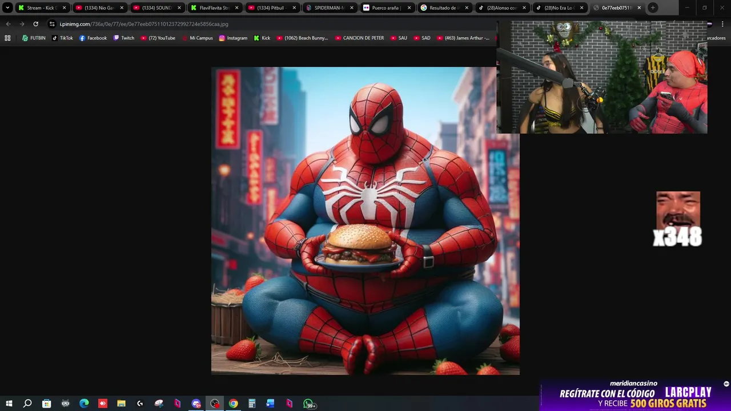Launch Microsoft Store from the taskbar

tap(46, 404)
